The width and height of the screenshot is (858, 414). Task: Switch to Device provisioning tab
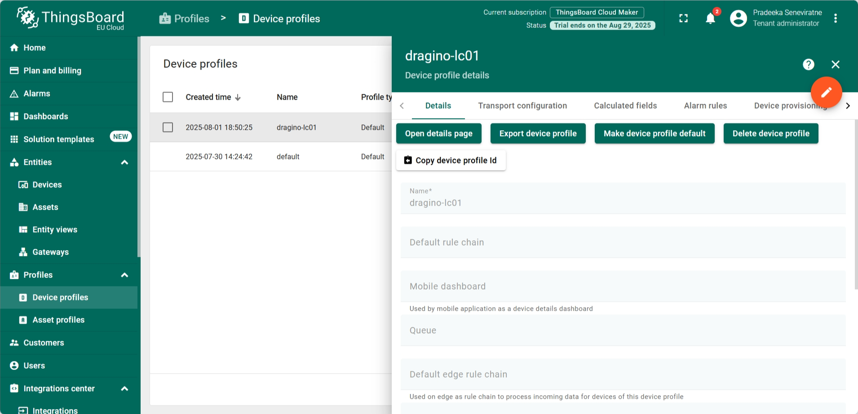coord(791,106)
